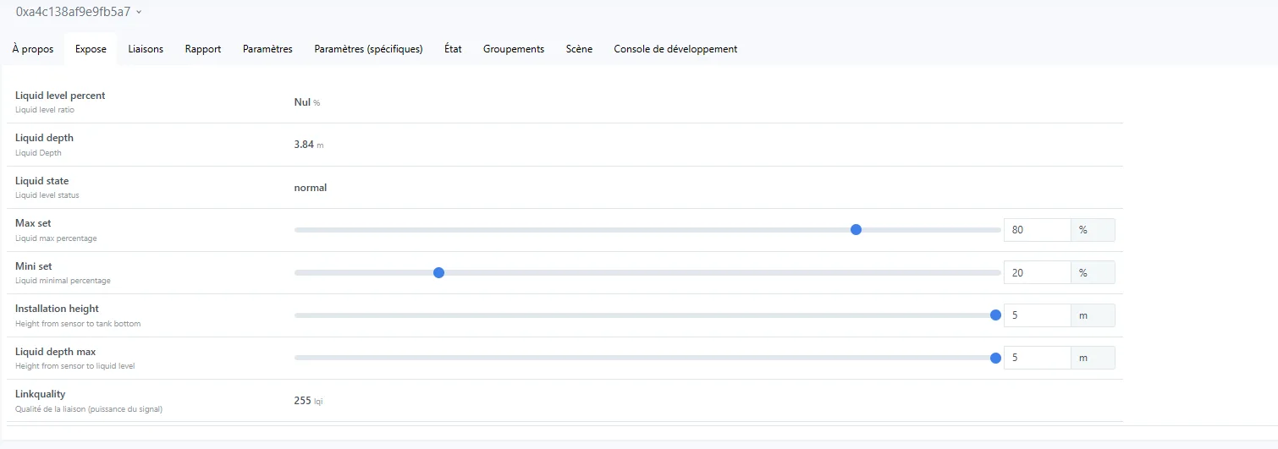Image resolution: width=1278 pixels, height=449 pixels.
Task: Focus the Mini set percentage input field
Action: [x=1036, y=272]
